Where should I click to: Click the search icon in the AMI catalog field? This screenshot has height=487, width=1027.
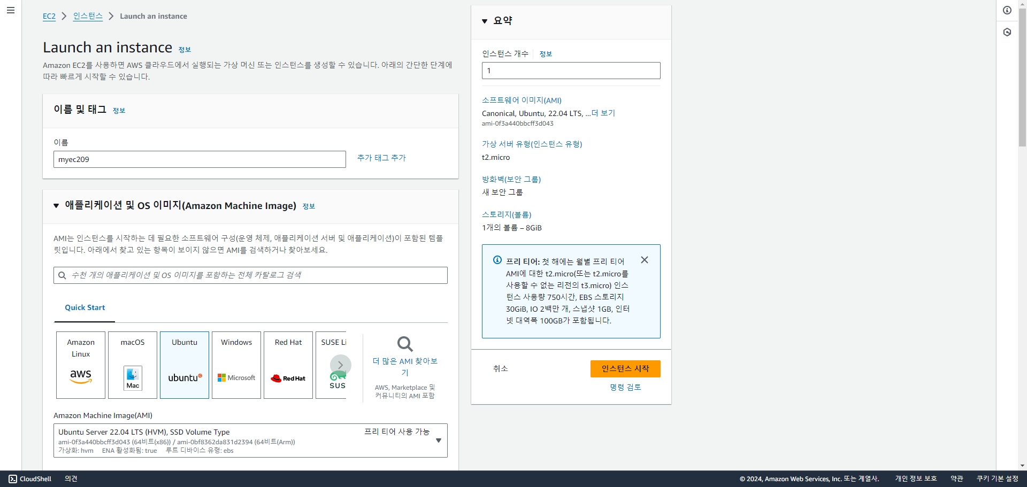[62, 275]
